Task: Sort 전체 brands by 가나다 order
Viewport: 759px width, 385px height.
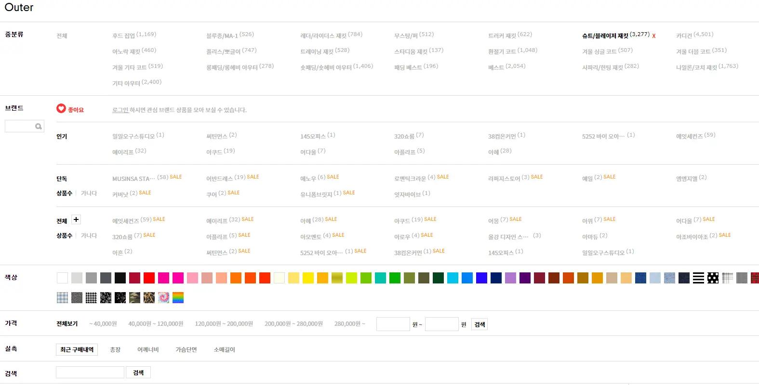Action: pyautogui.click(x=89, y=236)
